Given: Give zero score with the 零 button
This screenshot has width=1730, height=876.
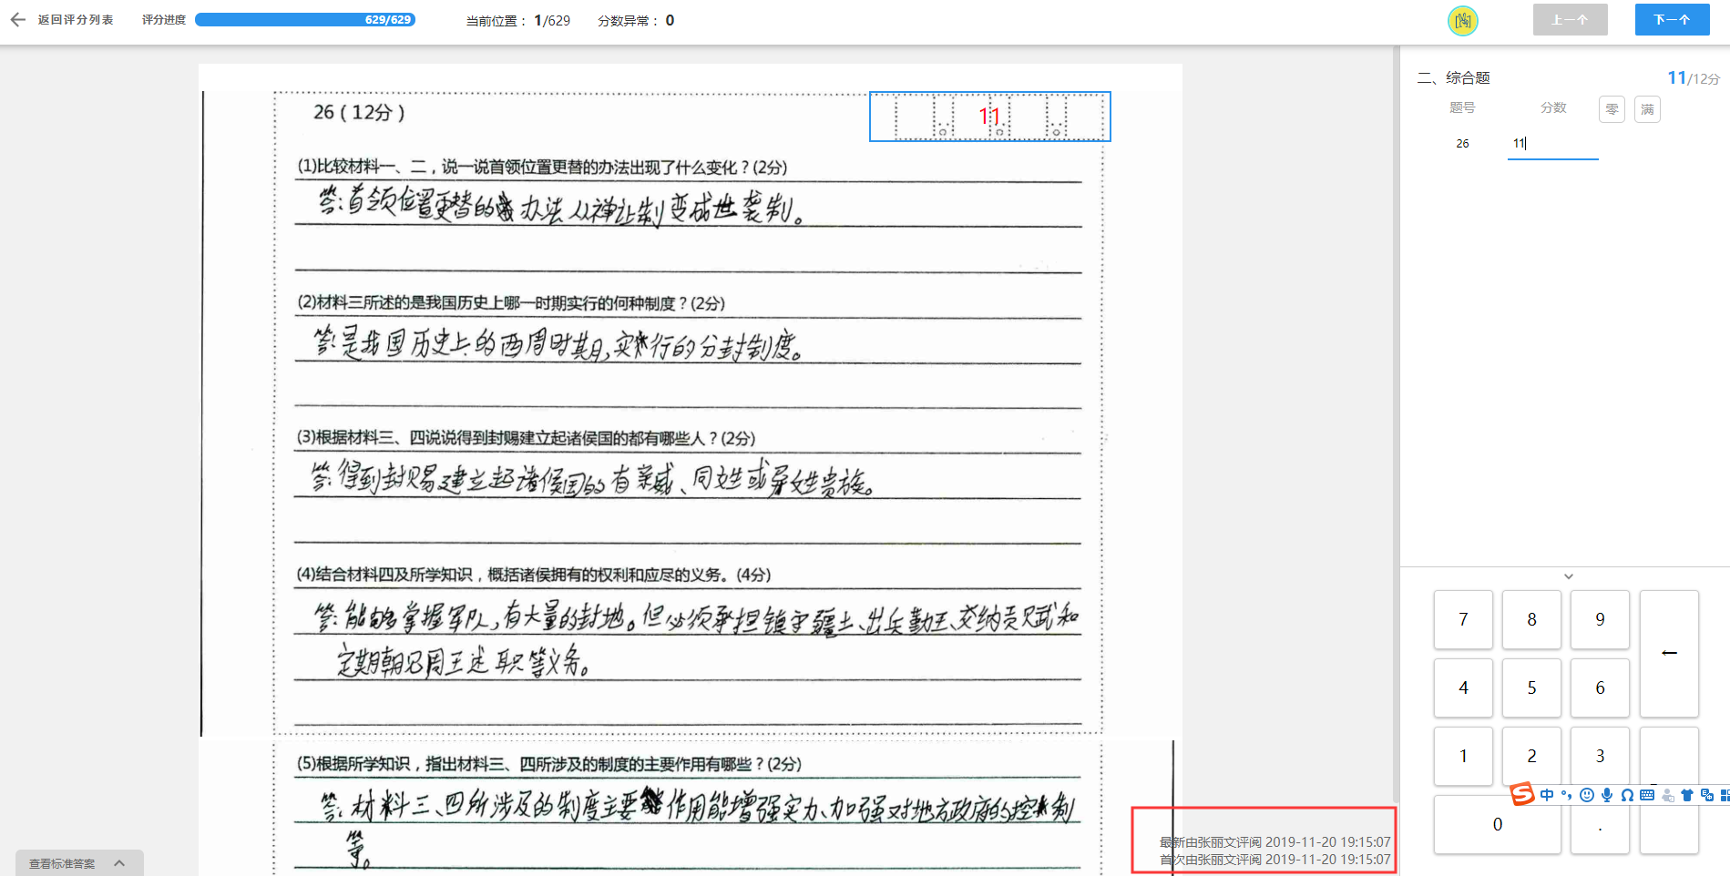Looking at the screenshot, I should pyautogui.click(x=1612, y=109).
